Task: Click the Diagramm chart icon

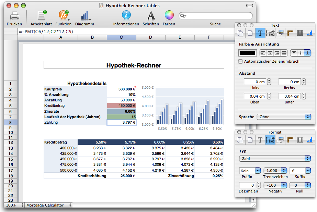Action: pos(84,15)
